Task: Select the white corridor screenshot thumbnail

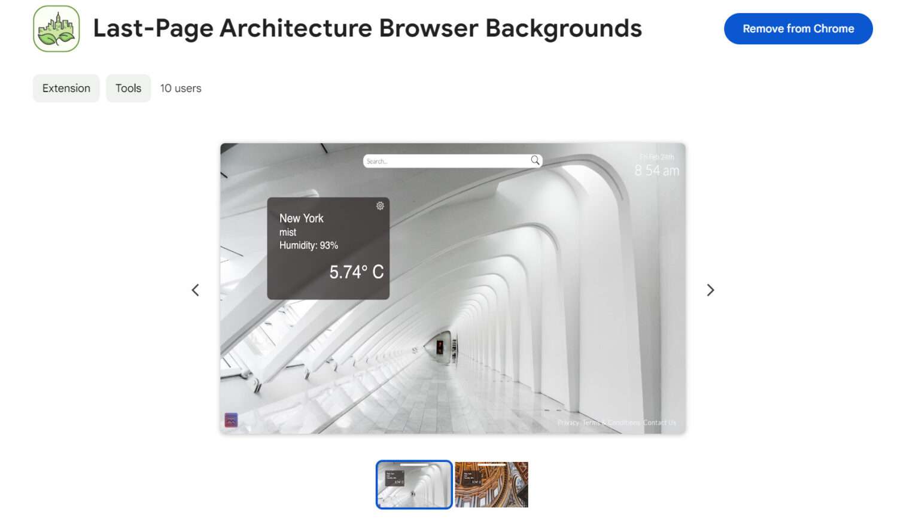Action: point(413,484)
